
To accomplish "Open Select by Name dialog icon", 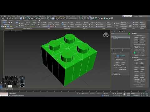I will [x=24, y=18].
